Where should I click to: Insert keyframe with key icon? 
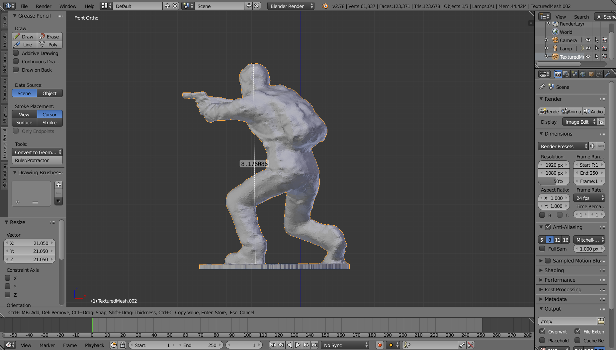[x=462, y=345]
